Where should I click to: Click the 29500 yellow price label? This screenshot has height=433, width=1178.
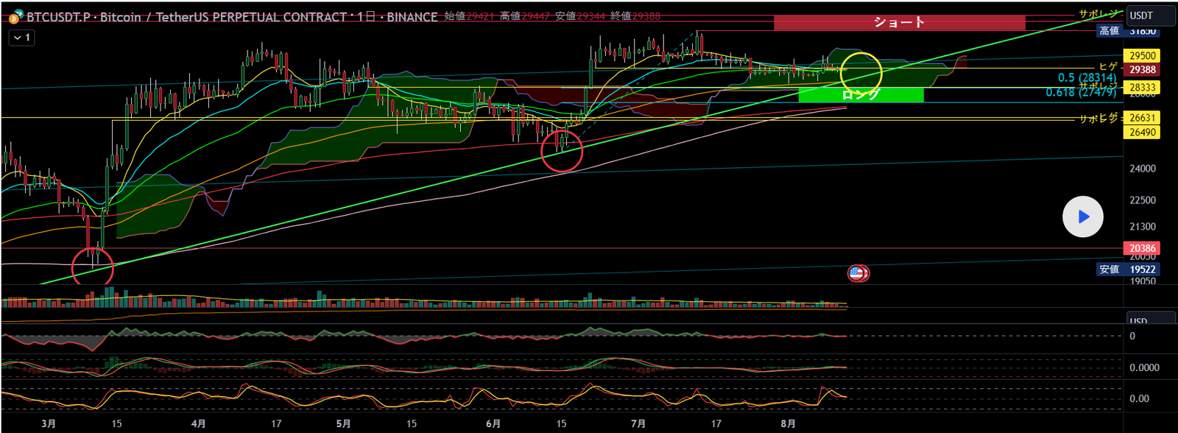[x=1142, y=56]
